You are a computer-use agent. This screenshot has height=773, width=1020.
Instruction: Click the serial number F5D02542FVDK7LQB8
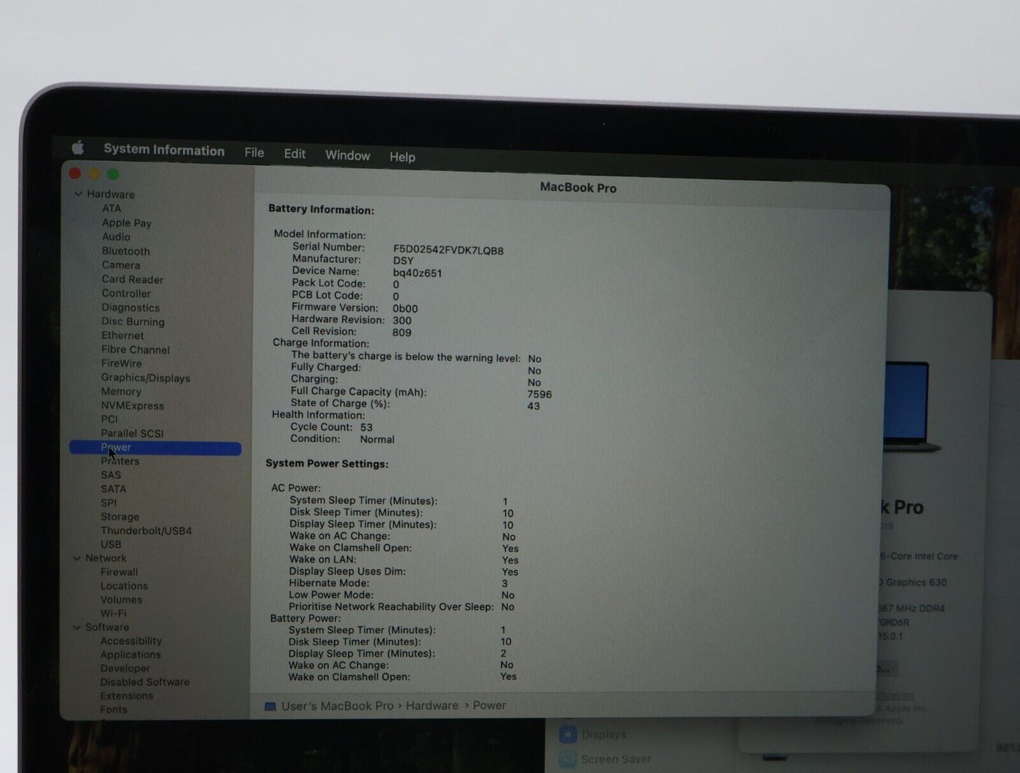448,251
